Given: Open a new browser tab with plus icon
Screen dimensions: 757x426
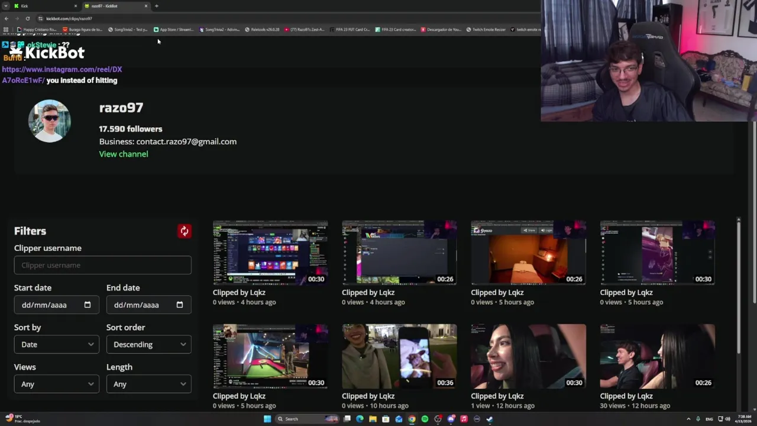Looking at the screenshot, I should (x=157, y=6).
